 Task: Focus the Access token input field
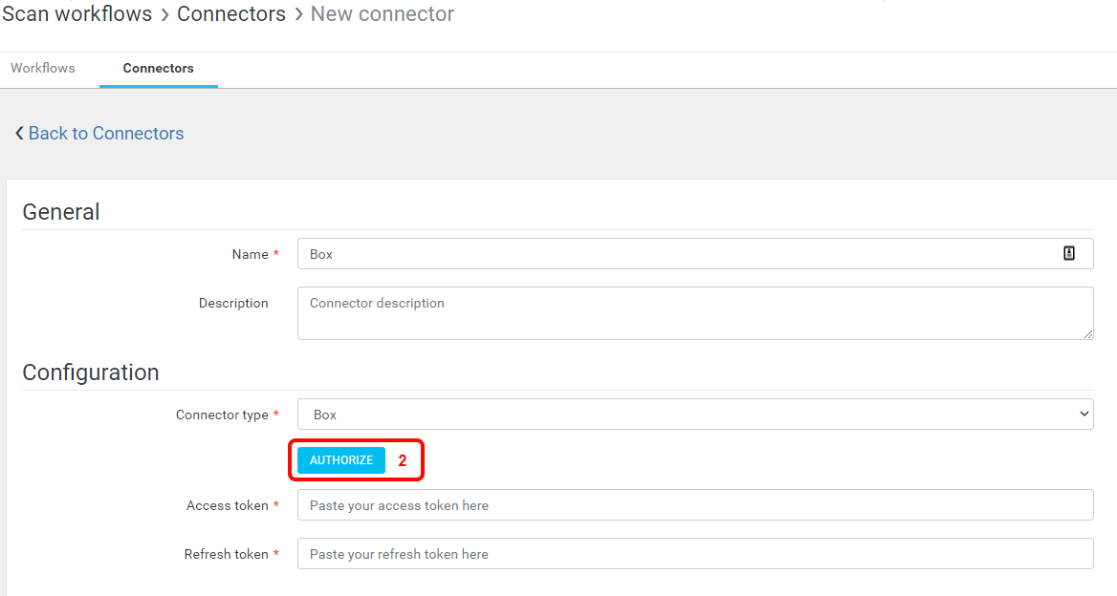(x=695, y=505)
